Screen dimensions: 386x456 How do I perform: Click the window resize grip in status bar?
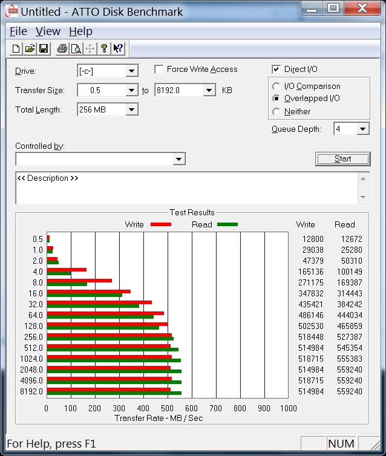point(375,444)
